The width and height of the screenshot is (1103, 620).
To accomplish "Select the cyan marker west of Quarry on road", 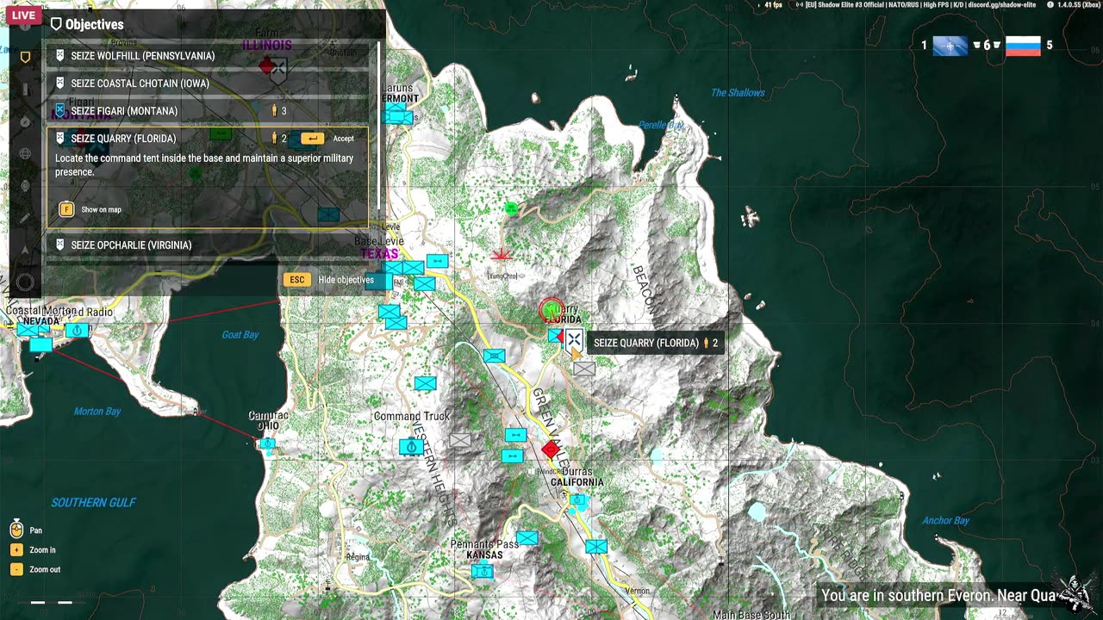I will pyautogui.click(x=494, y=356).
